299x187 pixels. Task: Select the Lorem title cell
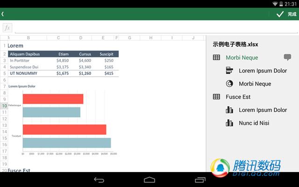click(x=15, y=46)
